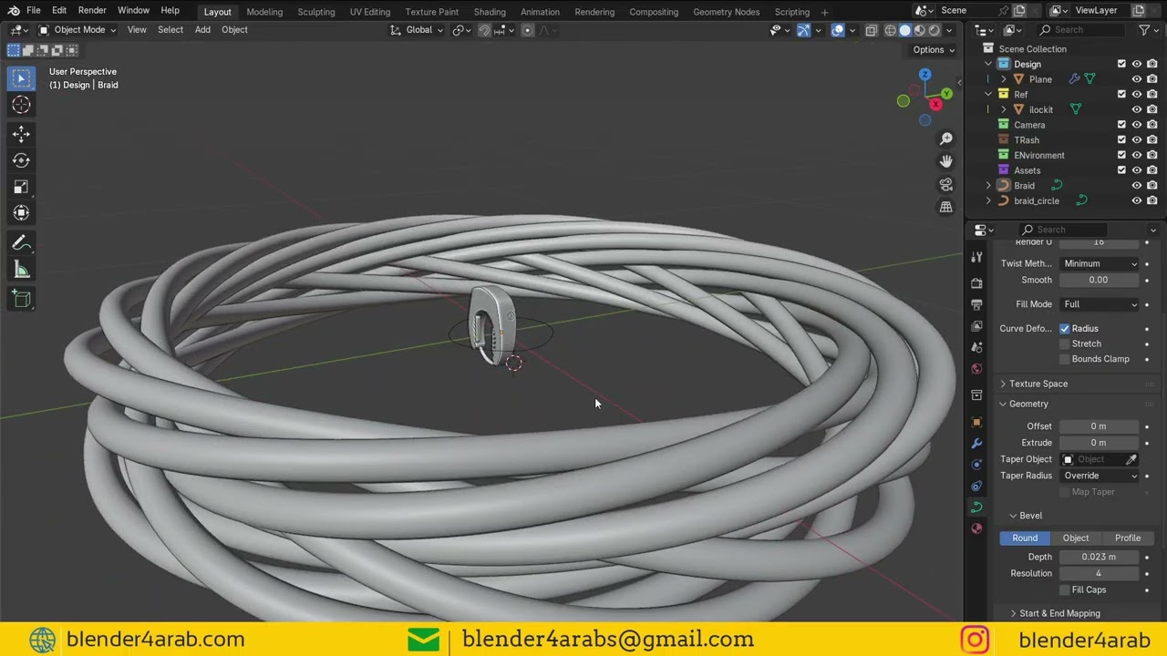Open the Modifiers wrench properties tab
Viewport: 1167px width, 656px height.
[x=976, y=443]
